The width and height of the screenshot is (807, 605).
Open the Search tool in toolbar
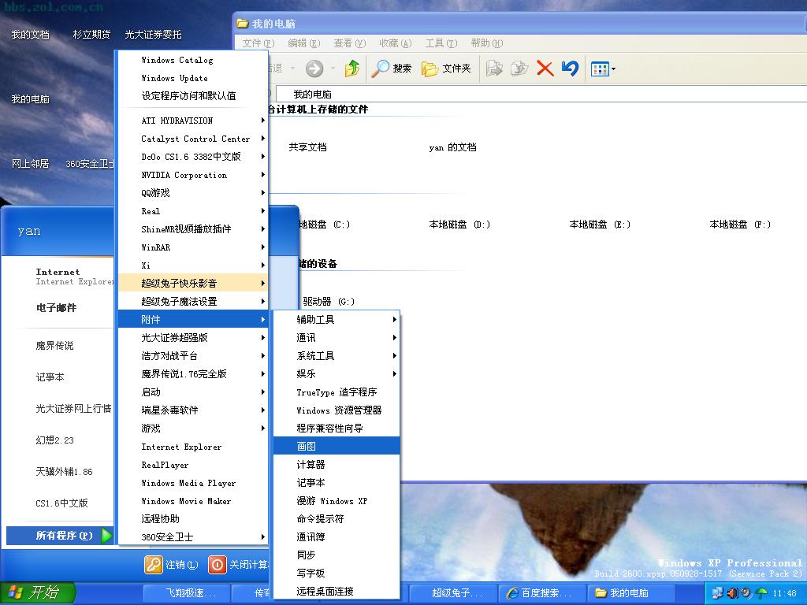coord(392,69)
